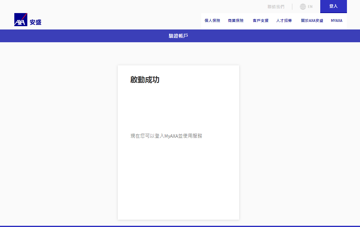Image resolution: width=360 pixels, height=227 pixels.
Task: Click the AXA logo icon
Action: tap(21, 20)
